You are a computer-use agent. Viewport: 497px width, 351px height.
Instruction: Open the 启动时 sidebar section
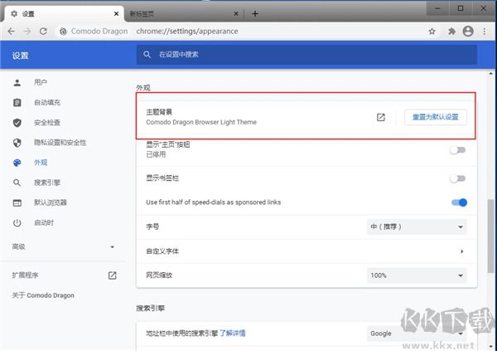point(43,222)
